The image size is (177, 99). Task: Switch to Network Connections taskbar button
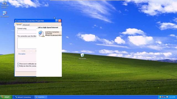24,97
